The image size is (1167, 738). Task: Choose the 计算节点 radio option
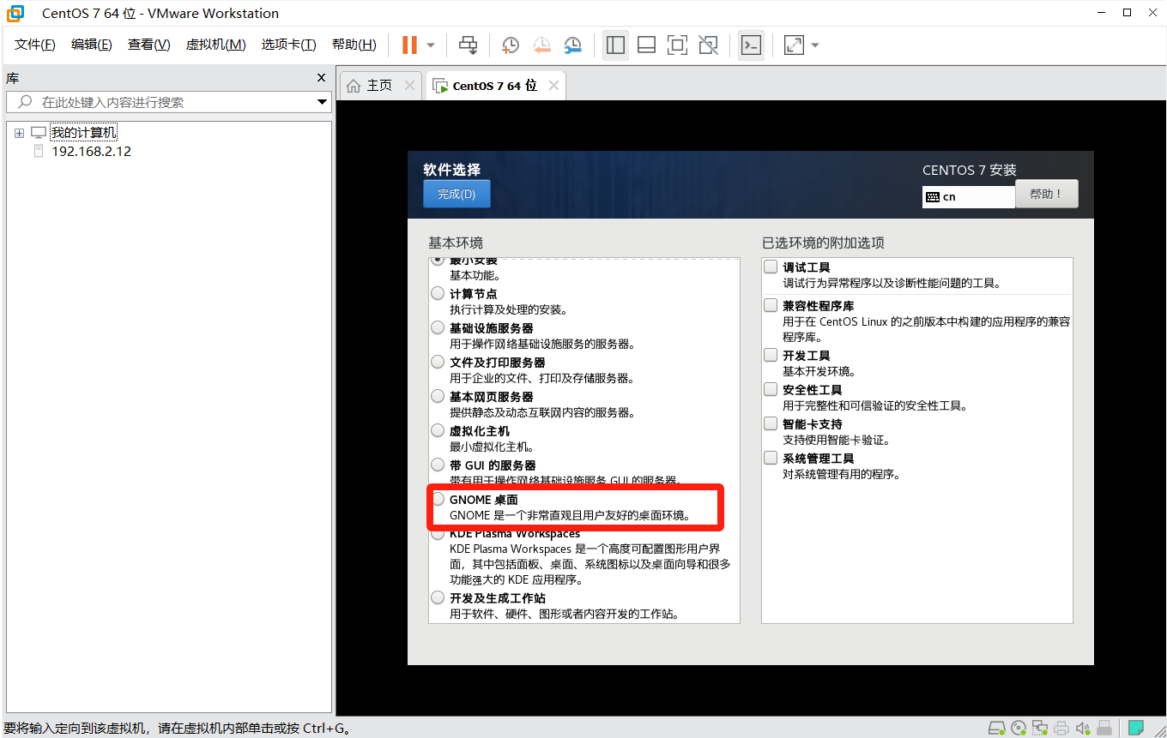pyautogui.click(x=438, y=293)
